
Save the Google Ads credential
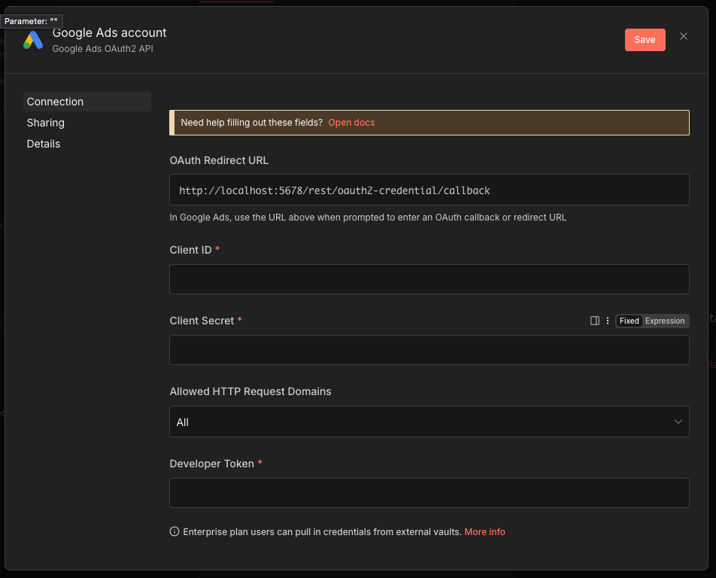coord(645,40)
